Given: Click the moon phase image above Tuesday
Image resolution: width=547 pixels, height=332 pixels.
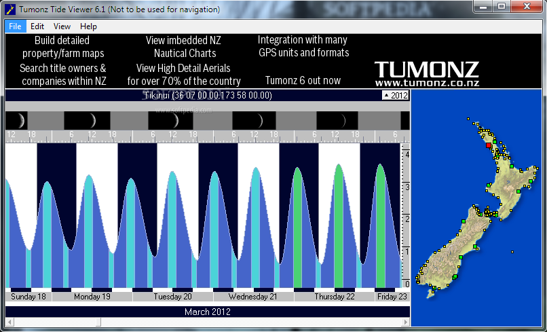Looking at the screenshot, I should click(x=170, y=121).
